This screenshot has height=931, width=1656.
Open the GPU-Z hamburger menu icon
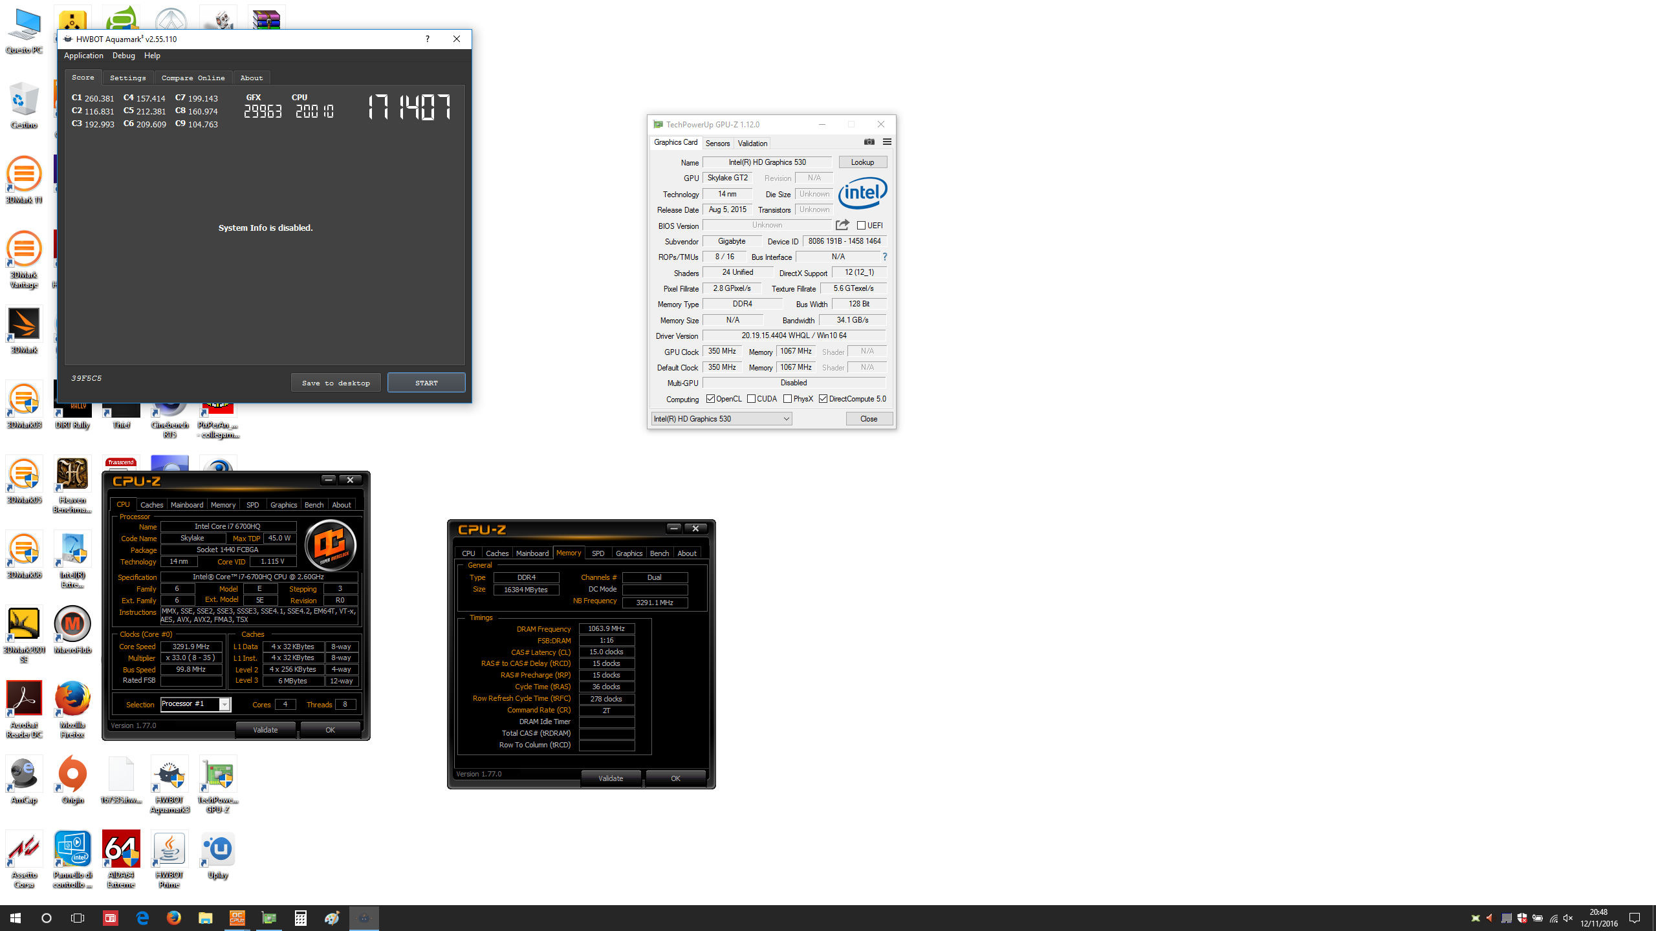tap(887, 142)
